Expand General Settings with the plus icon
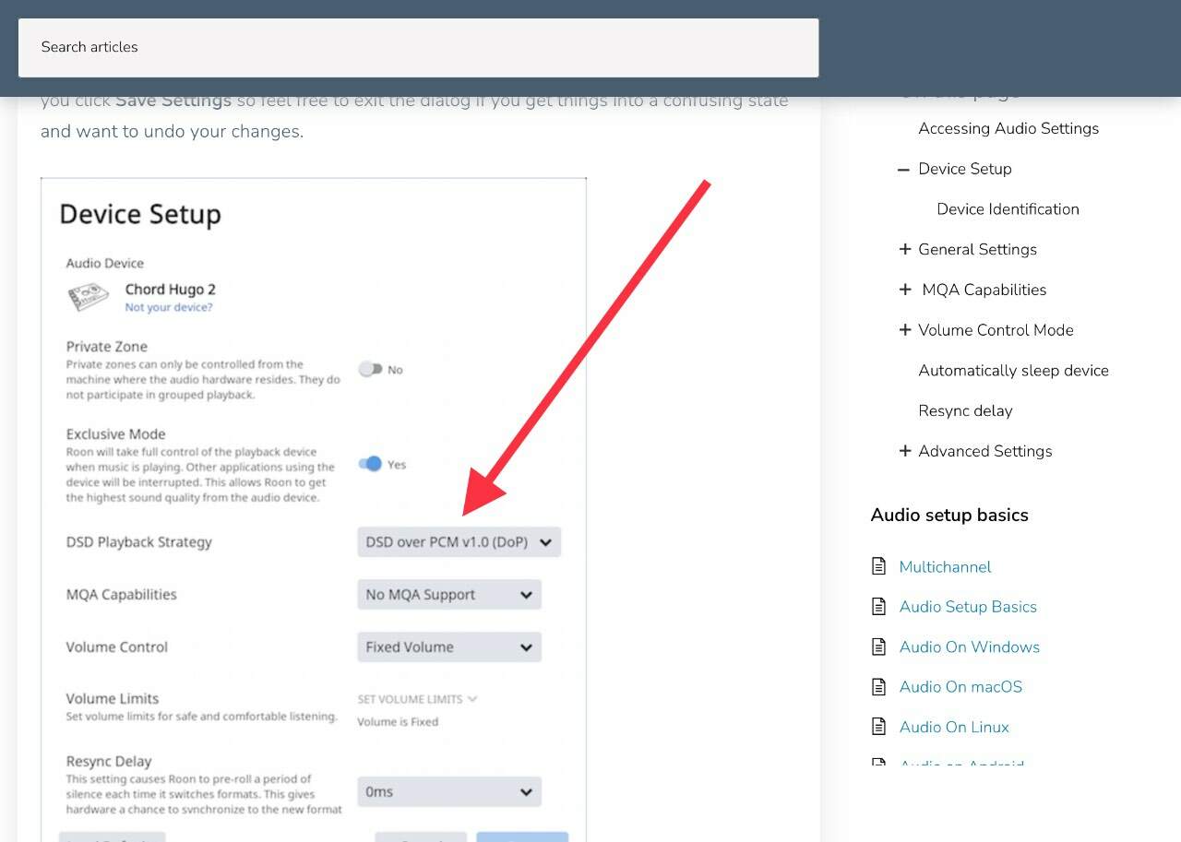1181x842 pixels. 904,249
